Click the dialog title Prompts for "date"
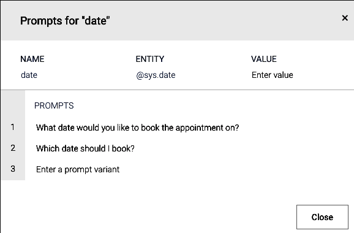This screenshot has width=354, height=233. (x=65, y=21)
